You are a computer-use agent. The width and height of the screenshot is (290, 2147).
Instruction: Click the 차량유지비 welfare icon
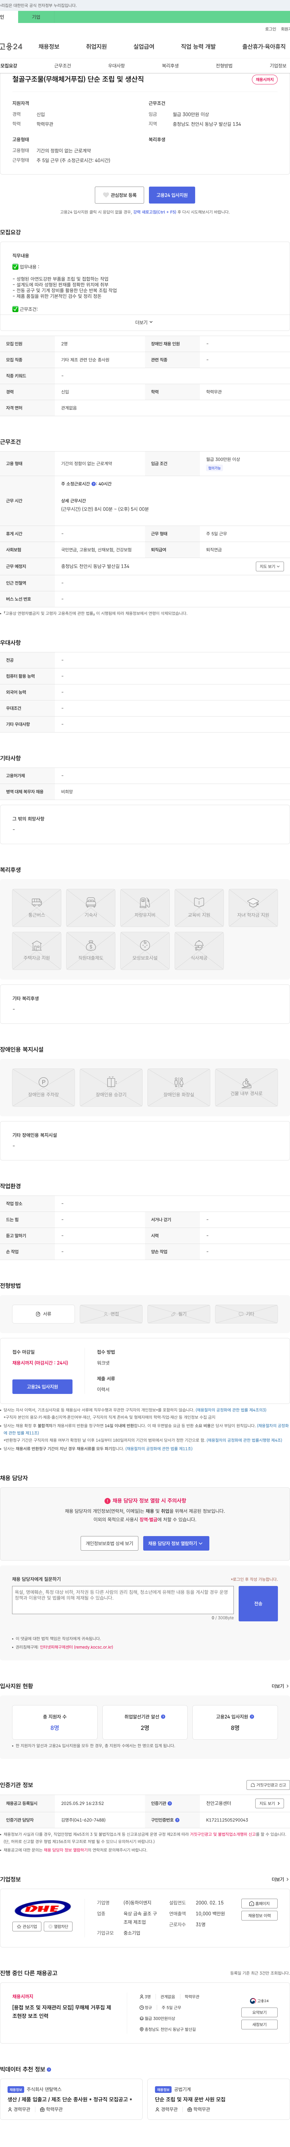(x=145, y=908)
